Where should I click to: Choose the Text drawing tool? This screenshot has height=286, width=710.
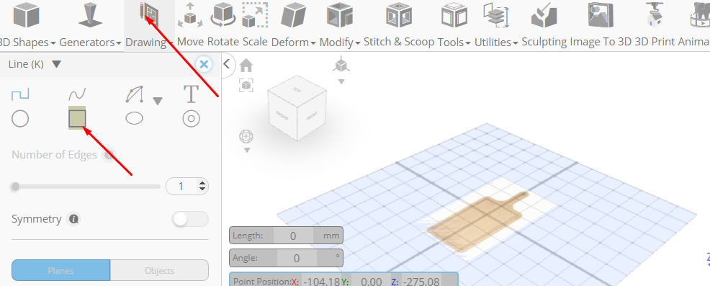click(x=191, y=94)
